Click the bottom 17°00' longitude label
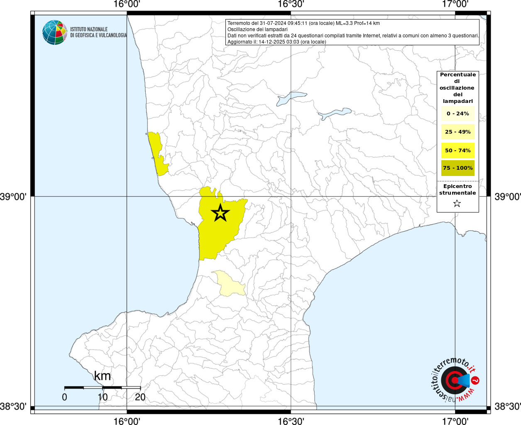The image size is (521, 425). coord(455,421)
